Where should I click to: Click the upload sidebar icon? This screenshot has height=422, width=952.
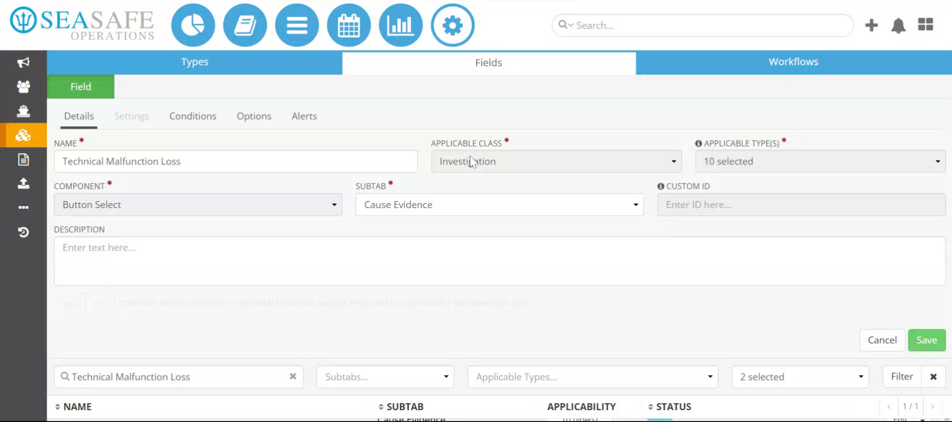(23, 184)
